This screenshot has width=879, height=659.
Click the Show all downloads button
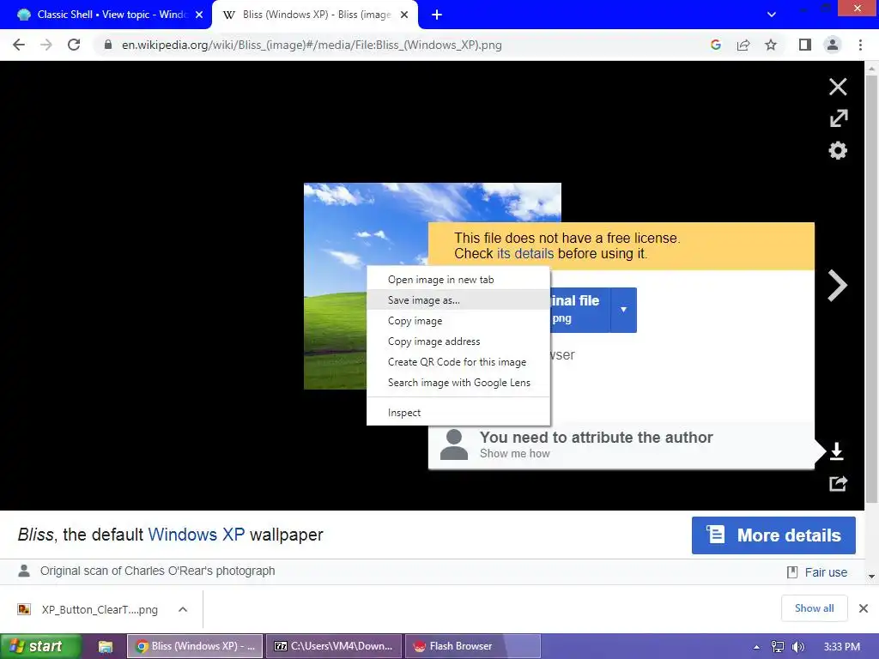(x=814, y=608)
